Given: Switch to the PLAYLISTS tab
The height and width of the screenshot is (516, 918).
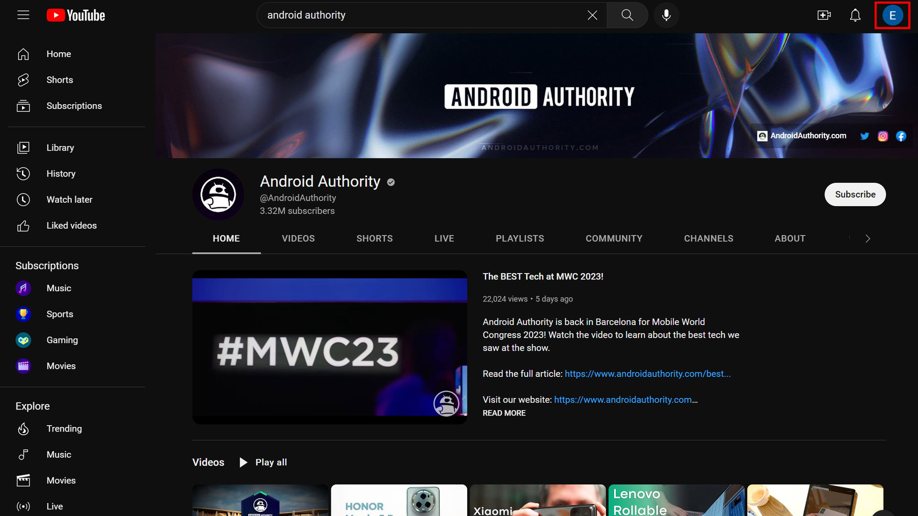Looking at the screenshot, I should tap(520, 239).
